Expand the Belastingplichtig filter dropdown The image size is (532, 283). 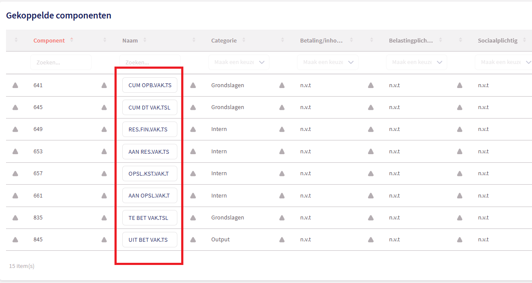416,62
